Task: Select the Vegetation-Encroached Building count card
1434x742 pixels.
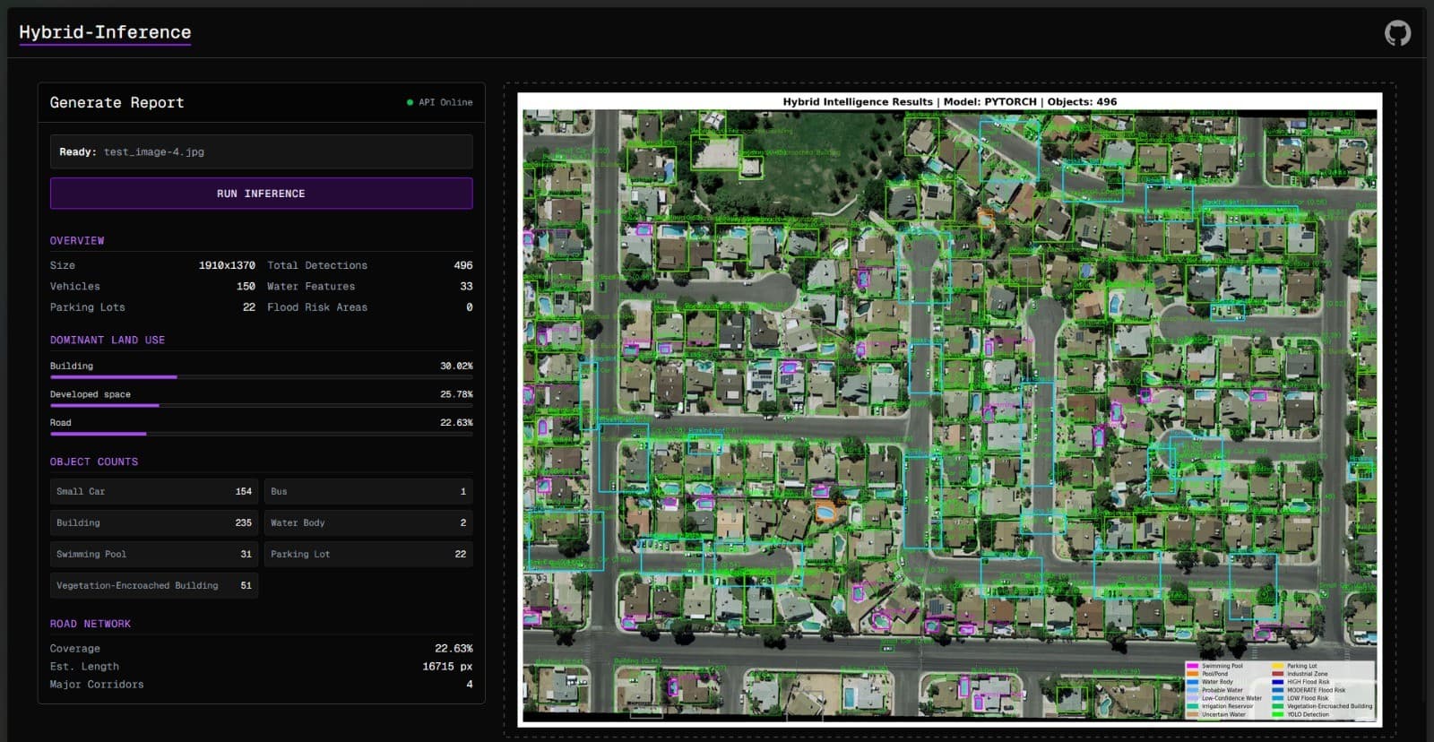Action: (x=153, y=585)
